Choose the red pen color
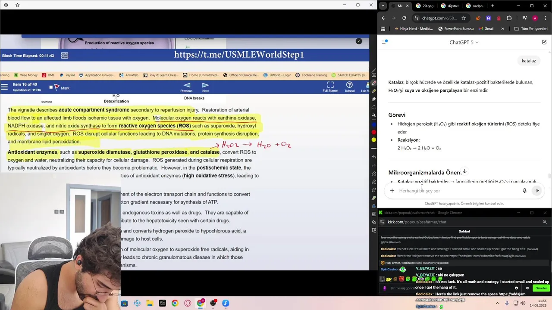 374,132
